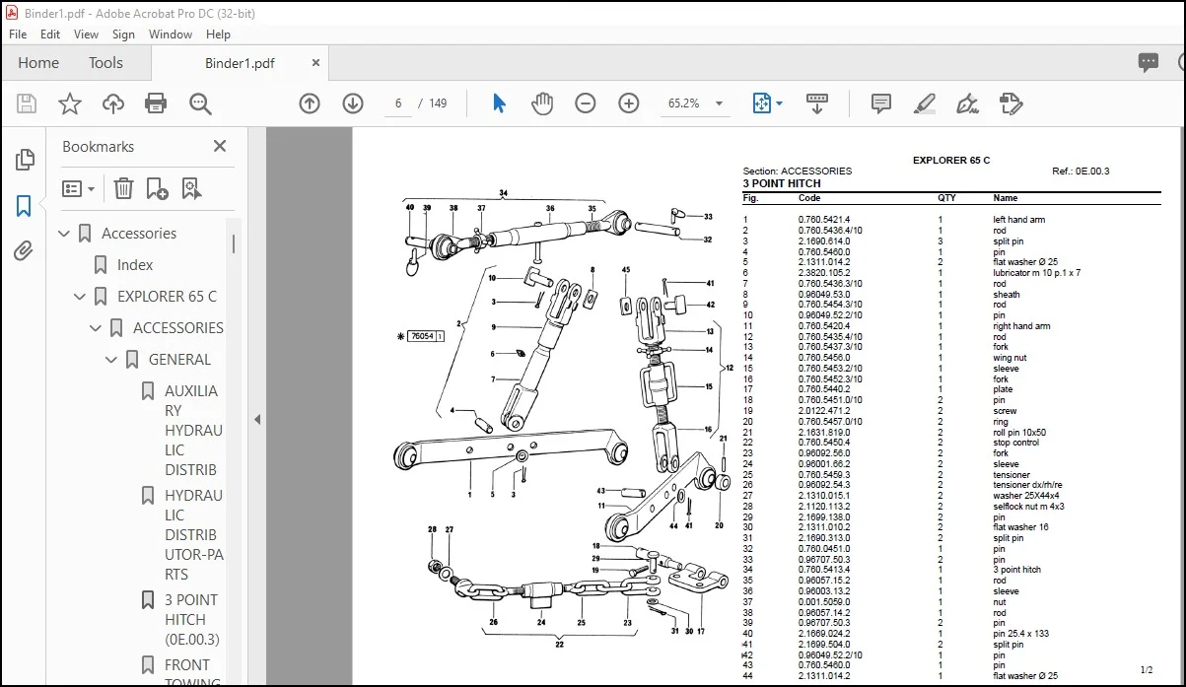Collapse the GENERAL bookmark

pos(111,360)
